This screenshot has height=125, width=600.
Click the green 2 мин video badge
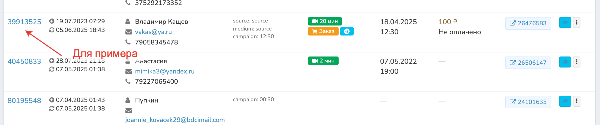pos(323,61)
